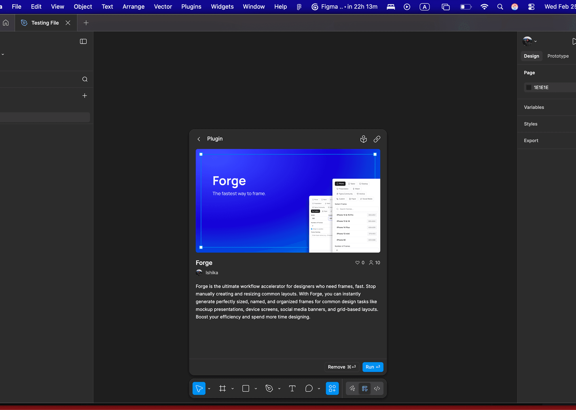Image resolution: width=576 pixels, height=410 pixels.
Task: Expand the file name chevron in sidebar
Action: pos(3,54)
